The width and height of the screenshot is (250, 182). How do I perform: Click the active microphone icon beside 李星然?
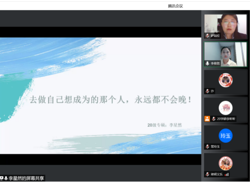pos(207,64)
